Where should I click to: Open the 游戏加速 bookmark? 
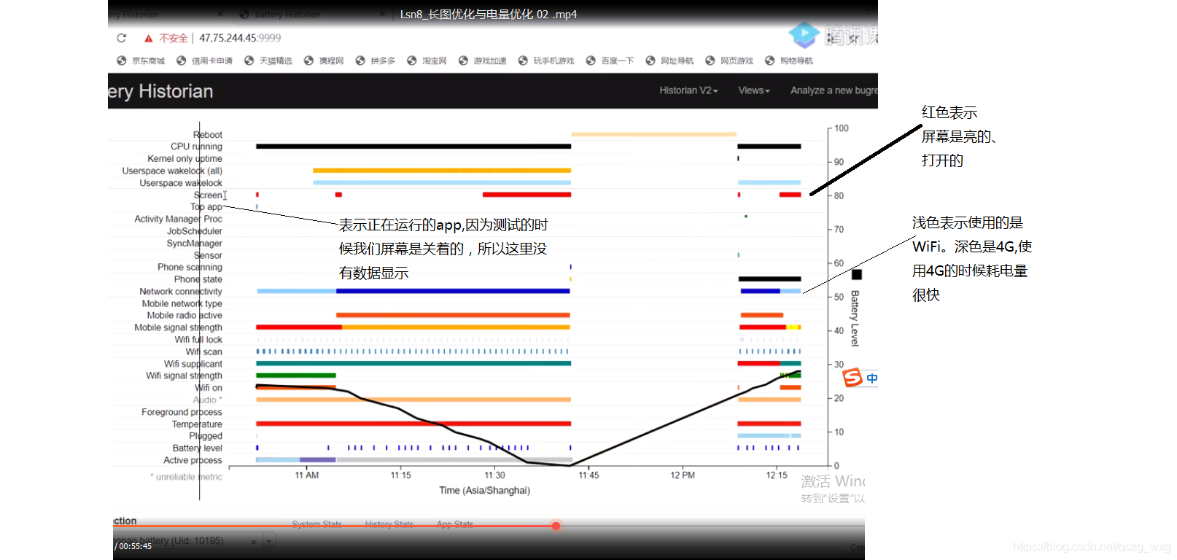[x=482, y=61]
